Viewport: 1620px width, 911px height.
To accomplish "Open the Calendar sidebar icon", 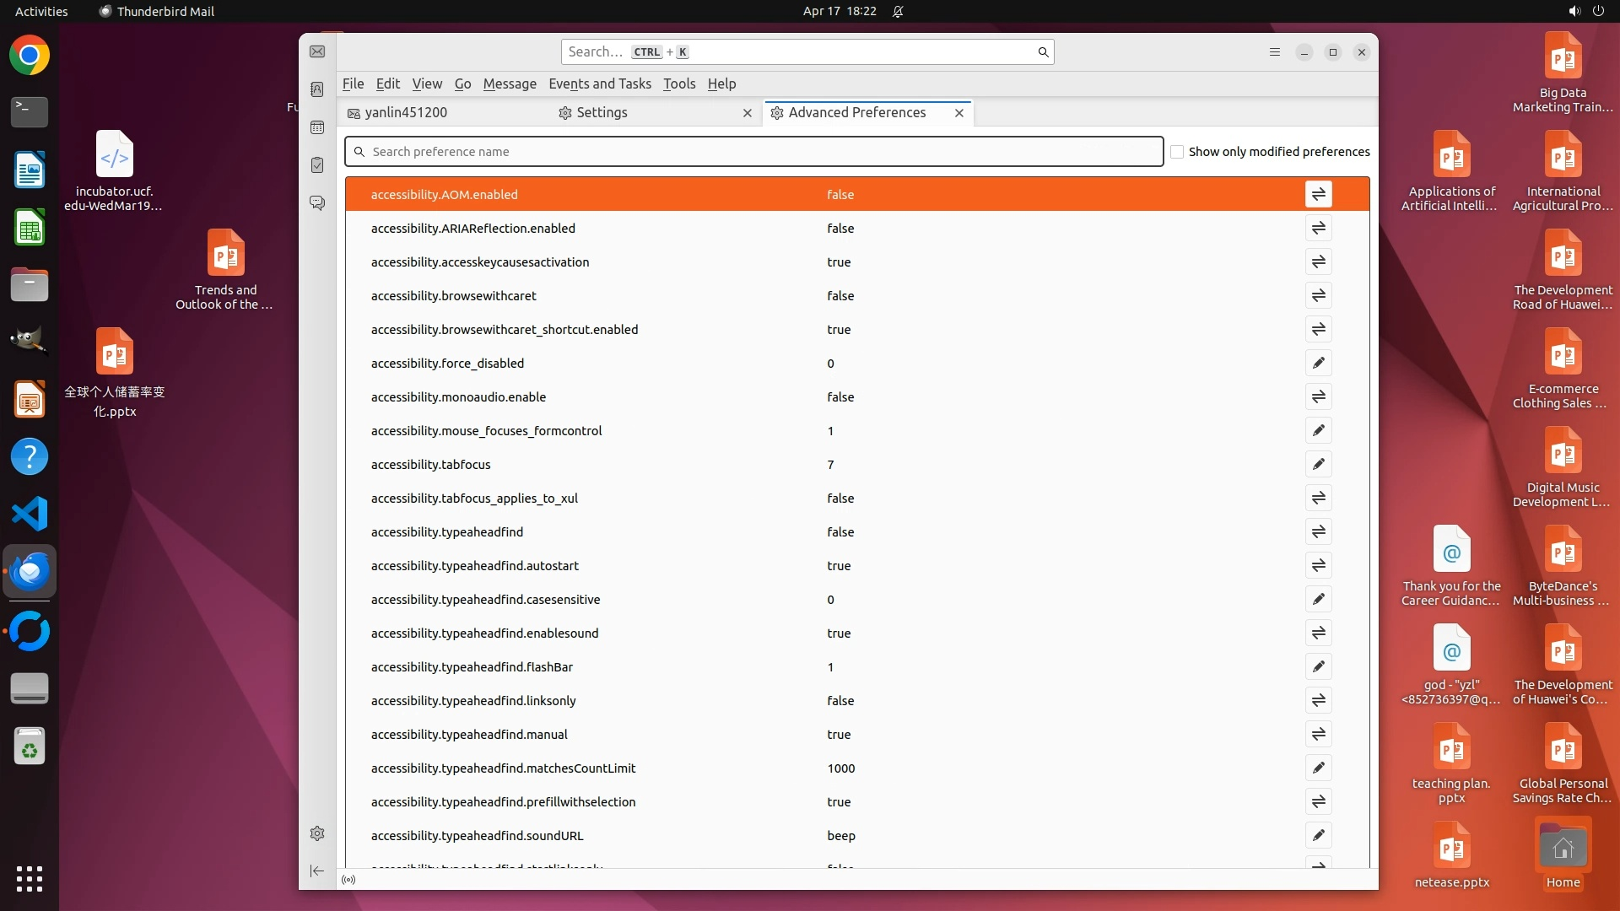I will tap(317, 127).
